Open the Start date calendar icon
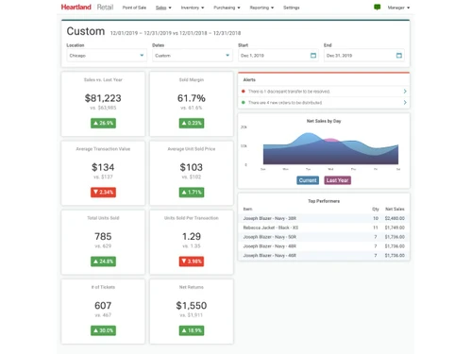The height and width of the screenshot is (354, 472). click(313, 56)
